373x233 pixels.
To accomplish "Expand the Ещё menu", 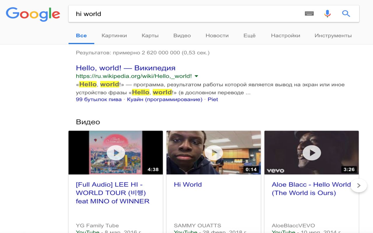I will (249, 36).
